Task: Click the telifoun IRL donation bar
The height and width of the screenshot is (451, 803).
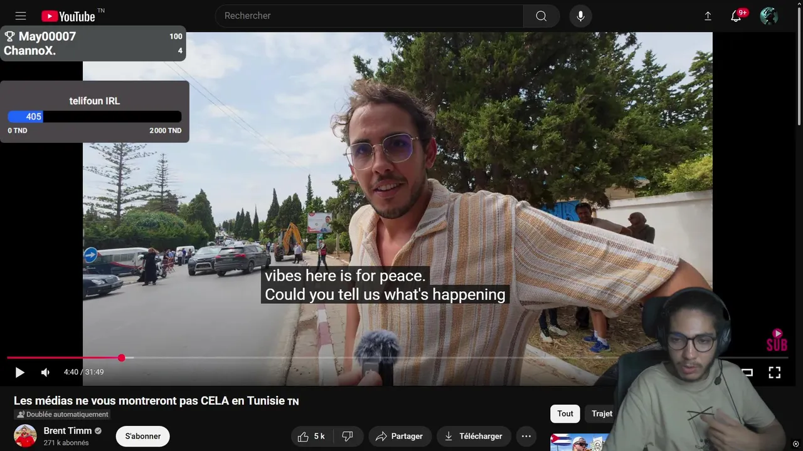Action: 95,117
